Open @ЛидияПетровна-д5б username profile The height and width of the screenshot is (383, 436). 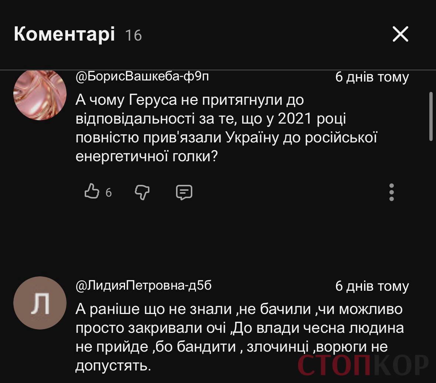(145, 285)
